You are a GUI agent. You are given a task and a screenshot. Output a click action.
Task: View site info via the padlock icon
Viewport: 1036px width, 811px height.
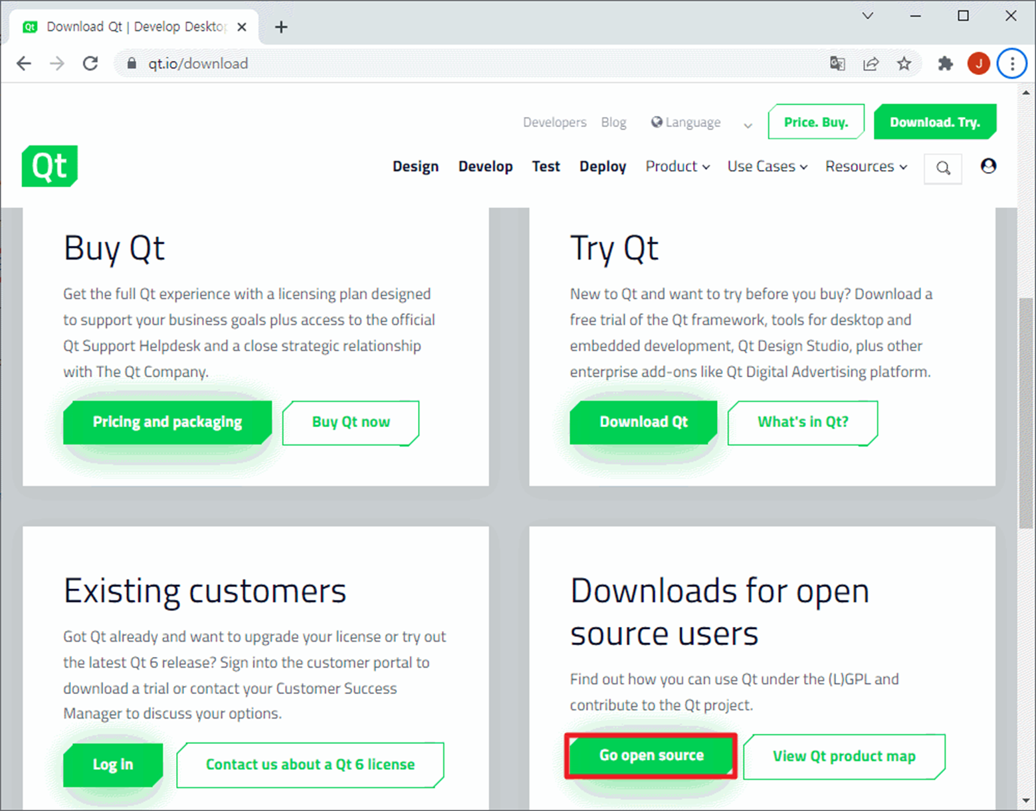(x=132, y=64)
